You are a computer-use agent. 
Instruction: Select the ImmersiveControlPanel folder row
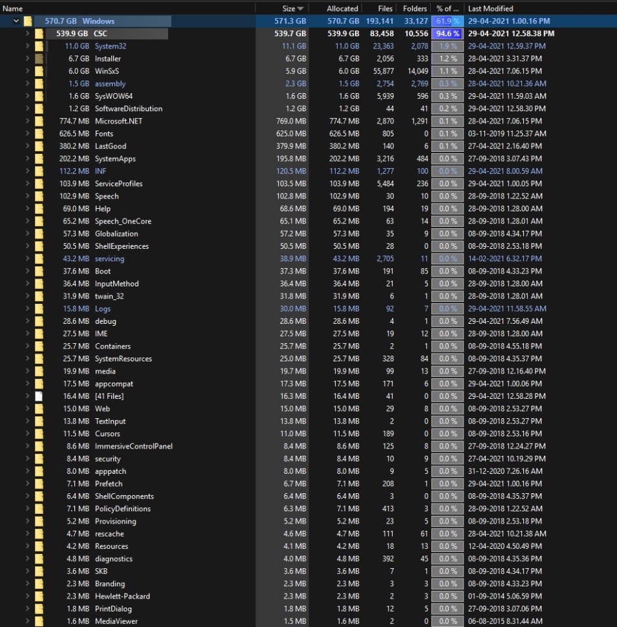(x=308, y=446)
